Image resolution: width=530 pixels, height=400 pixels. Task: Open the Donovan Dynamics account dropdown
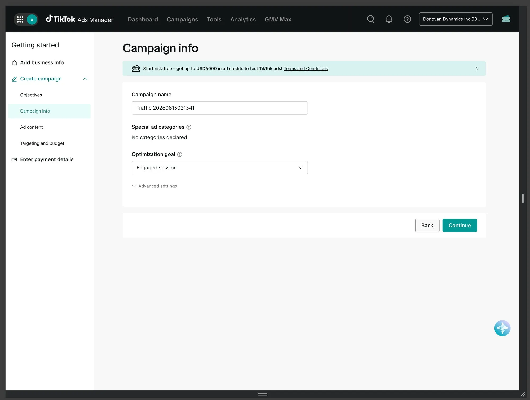[x=456, y=19]
